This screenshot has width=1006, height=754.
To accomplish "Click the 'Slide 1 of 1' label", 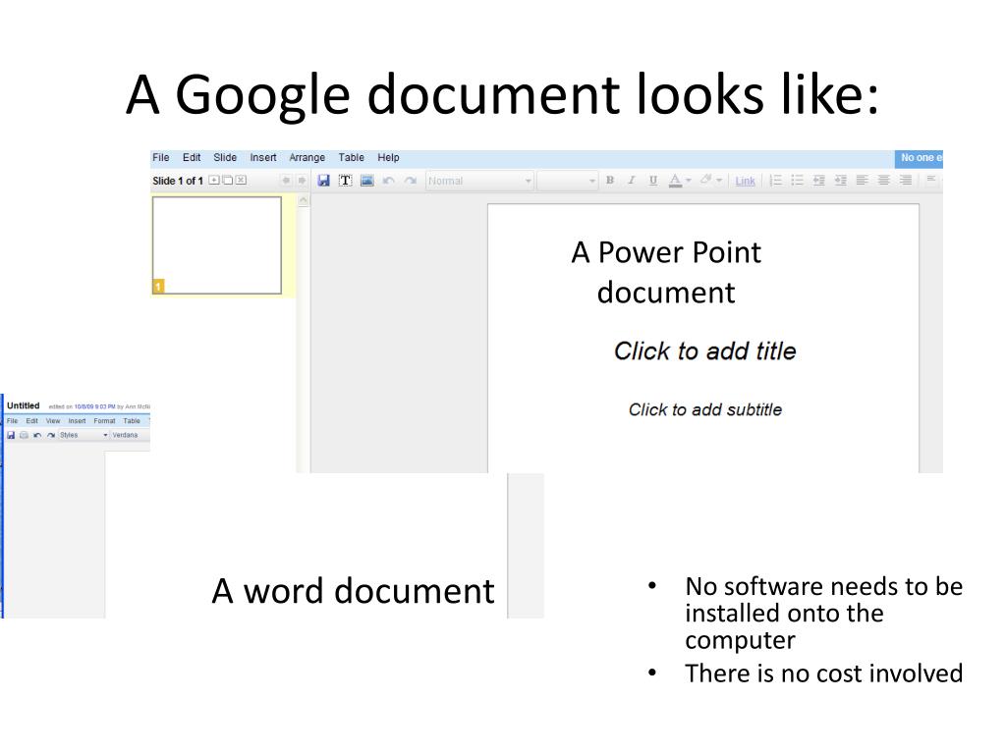I will [x=178, y=181].
